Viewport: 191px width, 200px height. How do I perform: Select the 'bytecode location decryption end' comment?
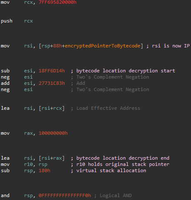click(123, 158)
